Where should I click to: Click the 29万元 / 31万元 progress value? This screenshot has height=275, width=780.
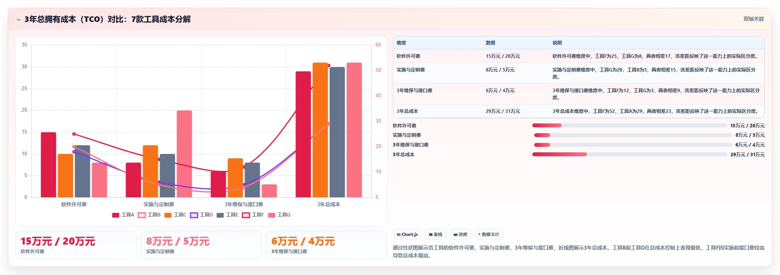tap(747, 155)
